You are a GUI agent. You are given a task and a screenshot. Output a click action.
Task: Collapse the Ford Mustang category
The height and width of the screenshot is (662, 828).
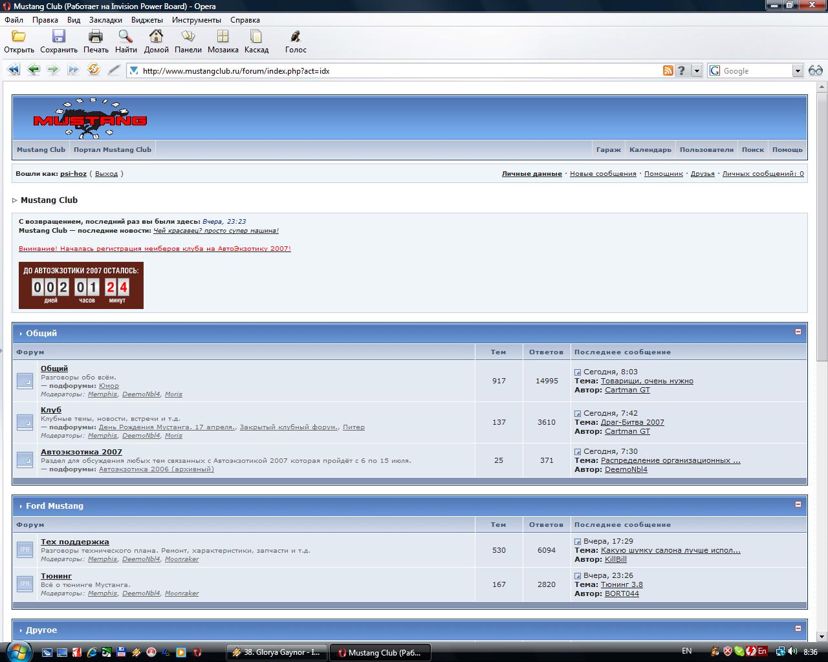[x=798, y=504]
